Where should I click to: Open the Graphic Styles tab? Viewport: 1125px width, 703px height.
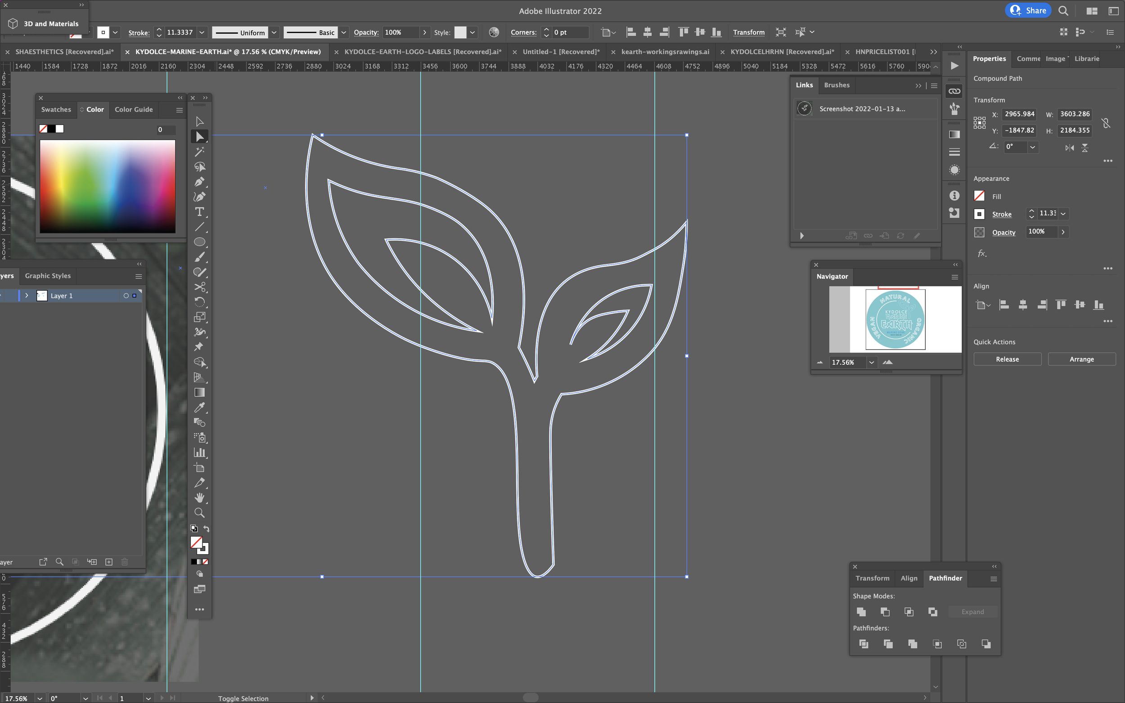click(x=48, y=276)
